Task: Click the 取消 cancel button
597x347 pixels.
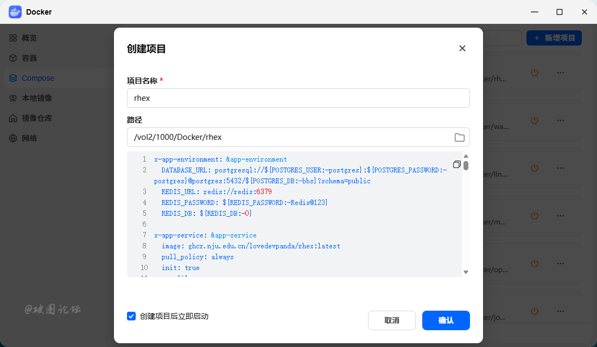Action: point(391,320)
